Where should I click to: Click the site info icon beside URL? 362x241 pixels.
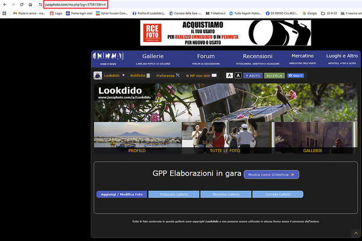click(40, 5)
